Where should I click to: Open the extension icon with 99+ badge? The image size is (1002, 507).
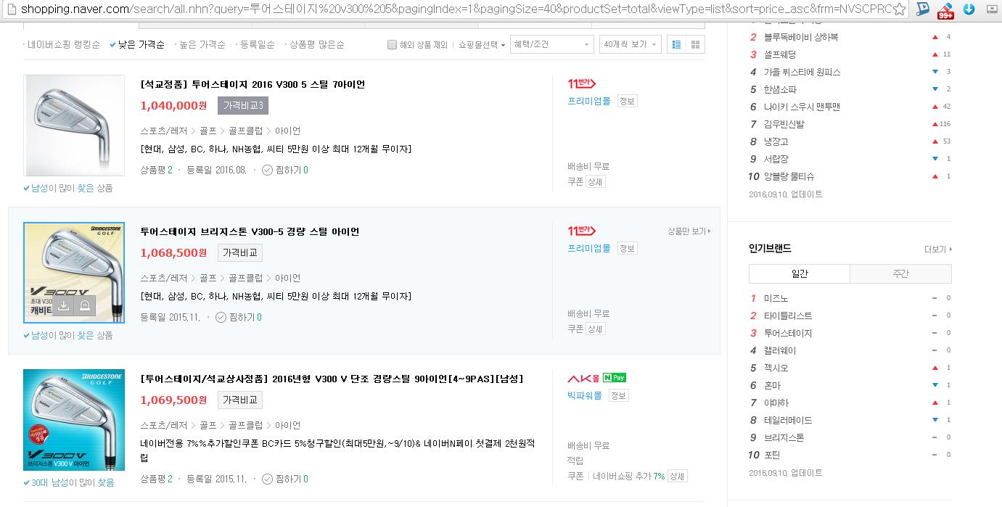tap(945, 9)
